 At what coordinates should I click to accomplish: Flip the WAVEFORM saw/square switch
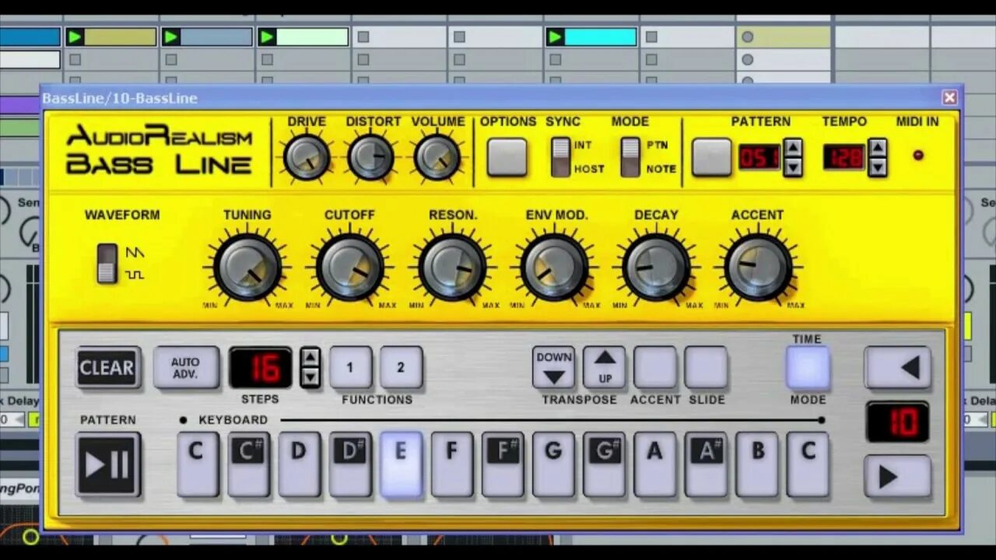107,263
